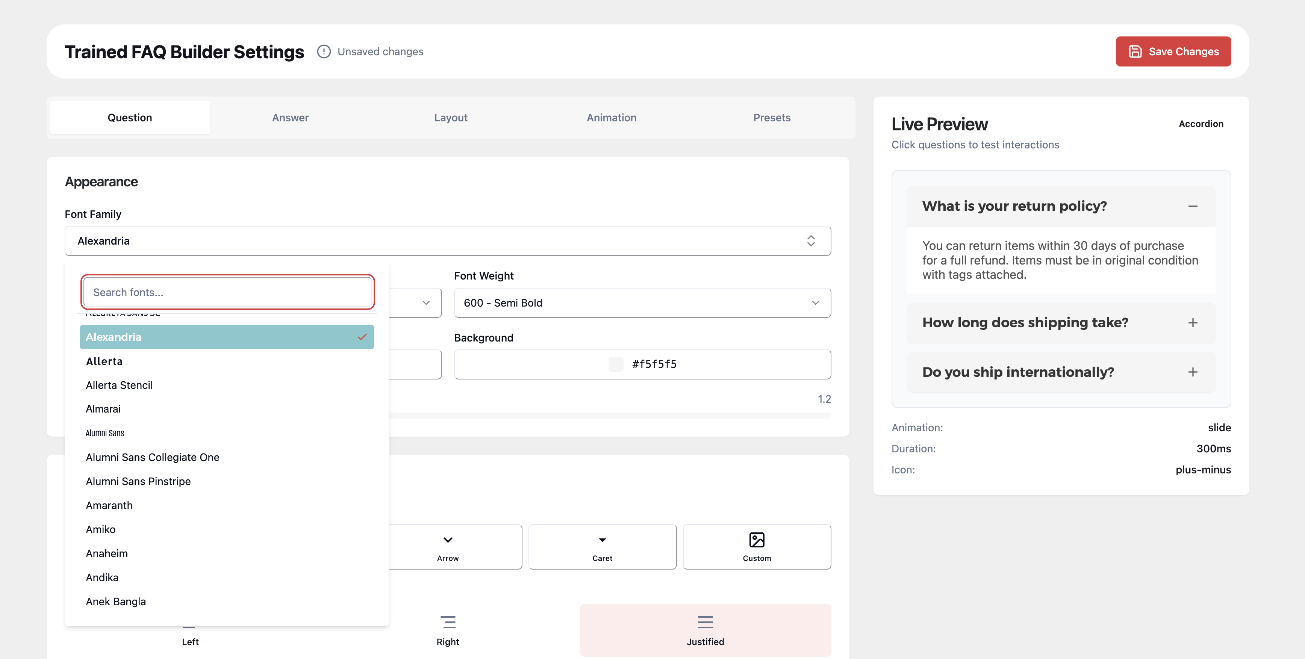Switch to the Answer tab

coord(290,118)
